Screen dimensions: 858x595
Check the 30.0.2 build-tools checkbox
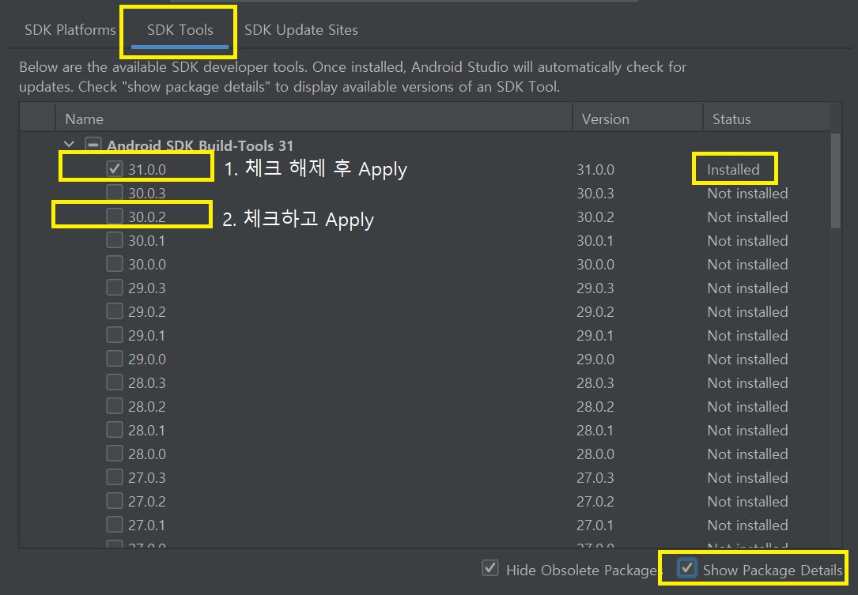pyautogui.click(x=115, y=216)
